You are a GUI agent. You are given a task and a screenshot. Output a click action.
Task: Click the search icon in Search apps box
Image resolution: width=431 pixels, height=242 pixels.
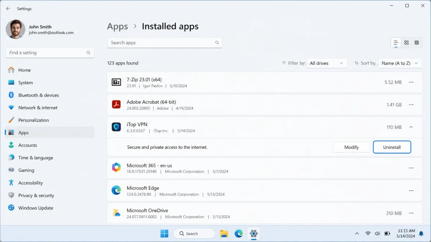click(217, 43)
